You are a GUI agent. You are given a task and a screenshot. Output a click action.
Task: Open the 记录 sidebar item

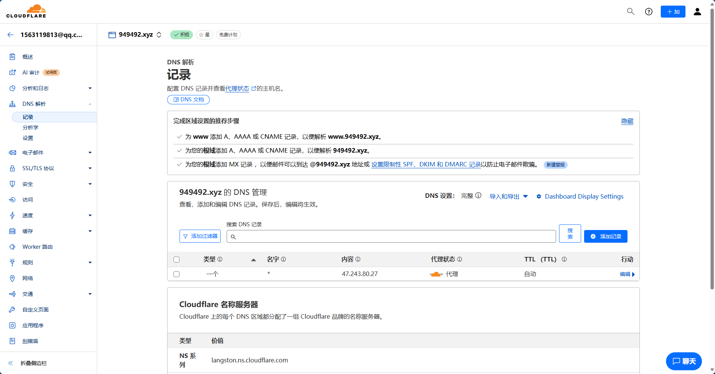(x=55, y=117)
